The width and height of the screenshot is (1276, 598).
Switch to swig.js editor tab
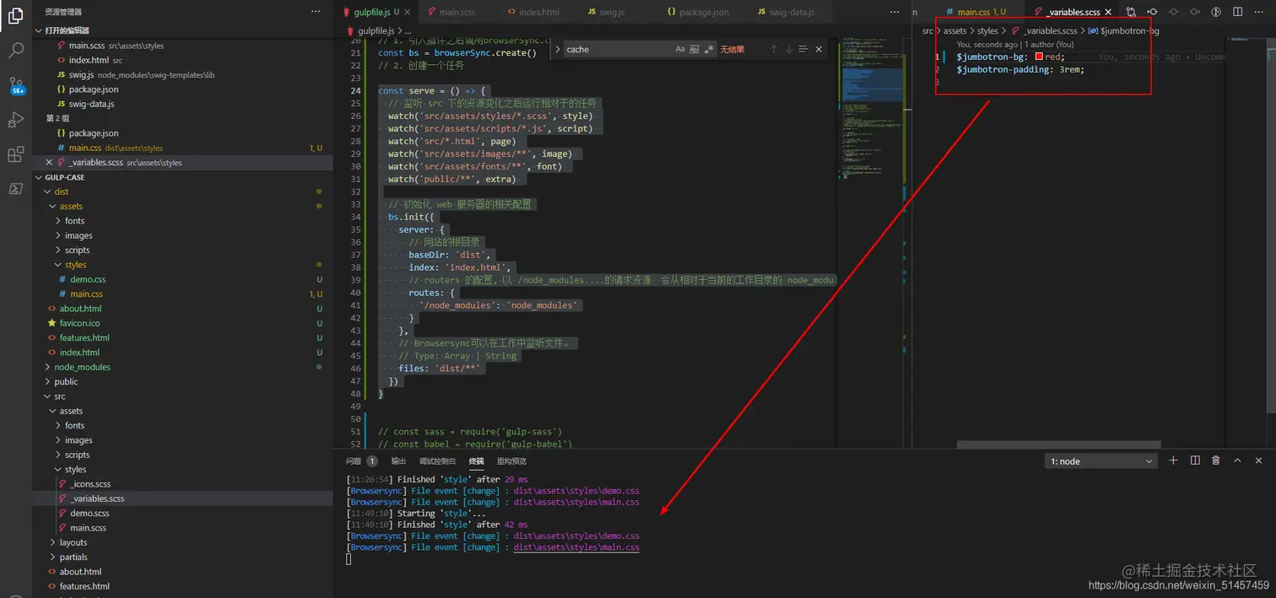pos(611,12)
